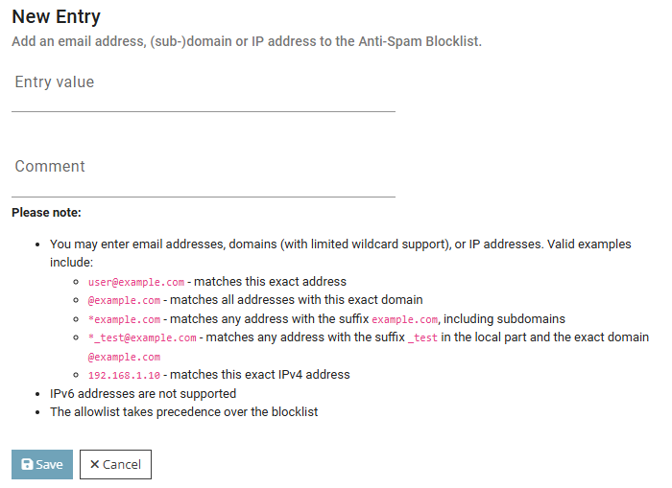Viewport: 672px width, 488px height.
Task: Click the *_test@example.com example code
Action: pos(142,337)
